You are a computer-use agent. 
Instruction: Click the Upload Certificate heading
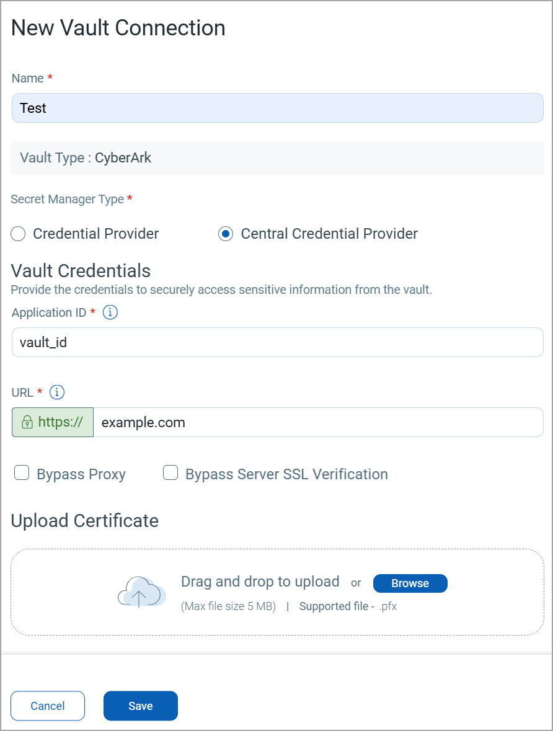85,521
